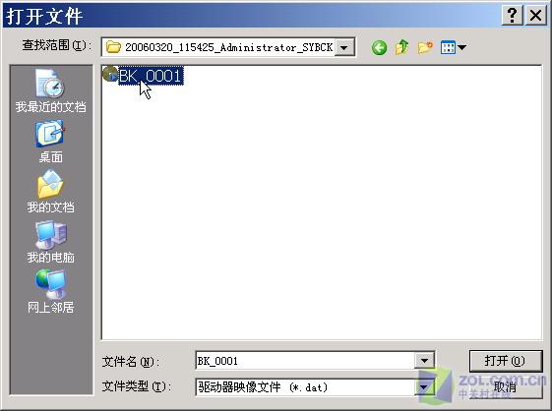Expand the 文件名 dropdown arrow
Viewport: 552px width, 411px height.
point(424,360)
